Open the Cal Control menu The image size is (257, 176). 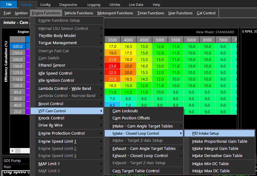206,13
